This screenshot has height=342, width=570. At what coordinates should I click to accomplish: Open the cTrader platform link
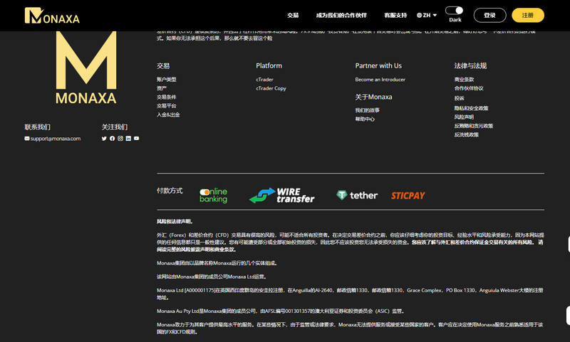[x=264, y=80]
